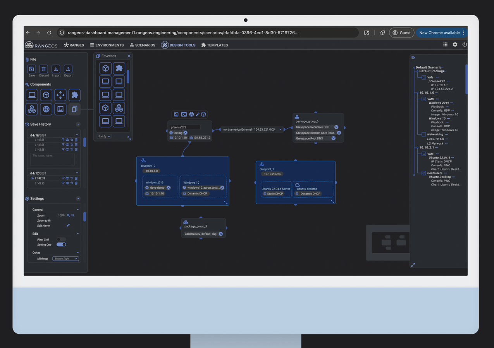Click New Chrome available button
The height and width of the screenshot is (348, 494).
coord(442,33)
